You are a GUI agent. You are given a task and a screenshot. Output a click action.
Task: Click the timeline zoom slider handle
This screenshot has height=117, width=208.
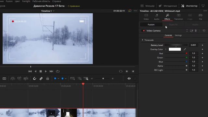(x=103, y=79)
